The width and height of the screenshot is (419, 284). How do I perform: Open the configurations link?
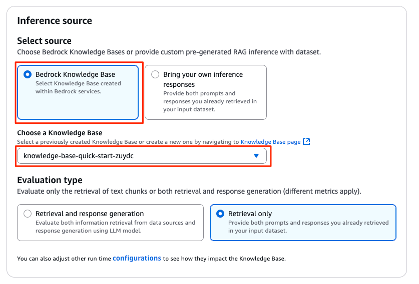tap(137, 258)
